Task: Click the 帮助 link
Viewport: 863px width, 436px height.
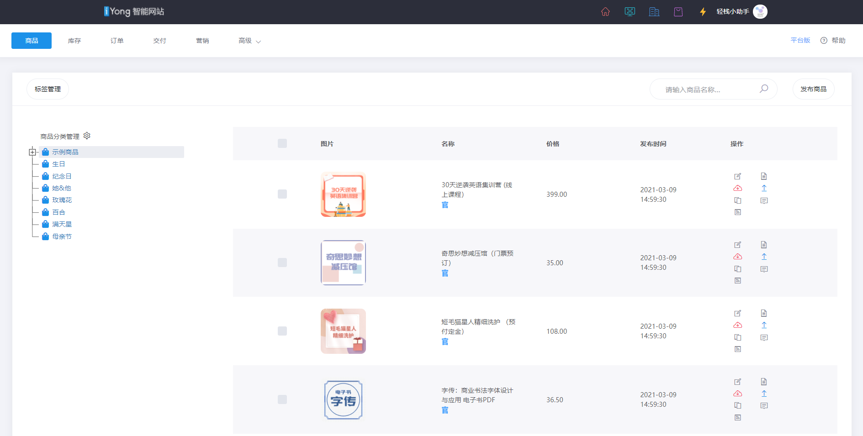Action: pos(838,41)
